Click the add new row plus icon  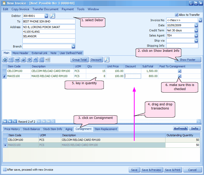pos(5,60)
